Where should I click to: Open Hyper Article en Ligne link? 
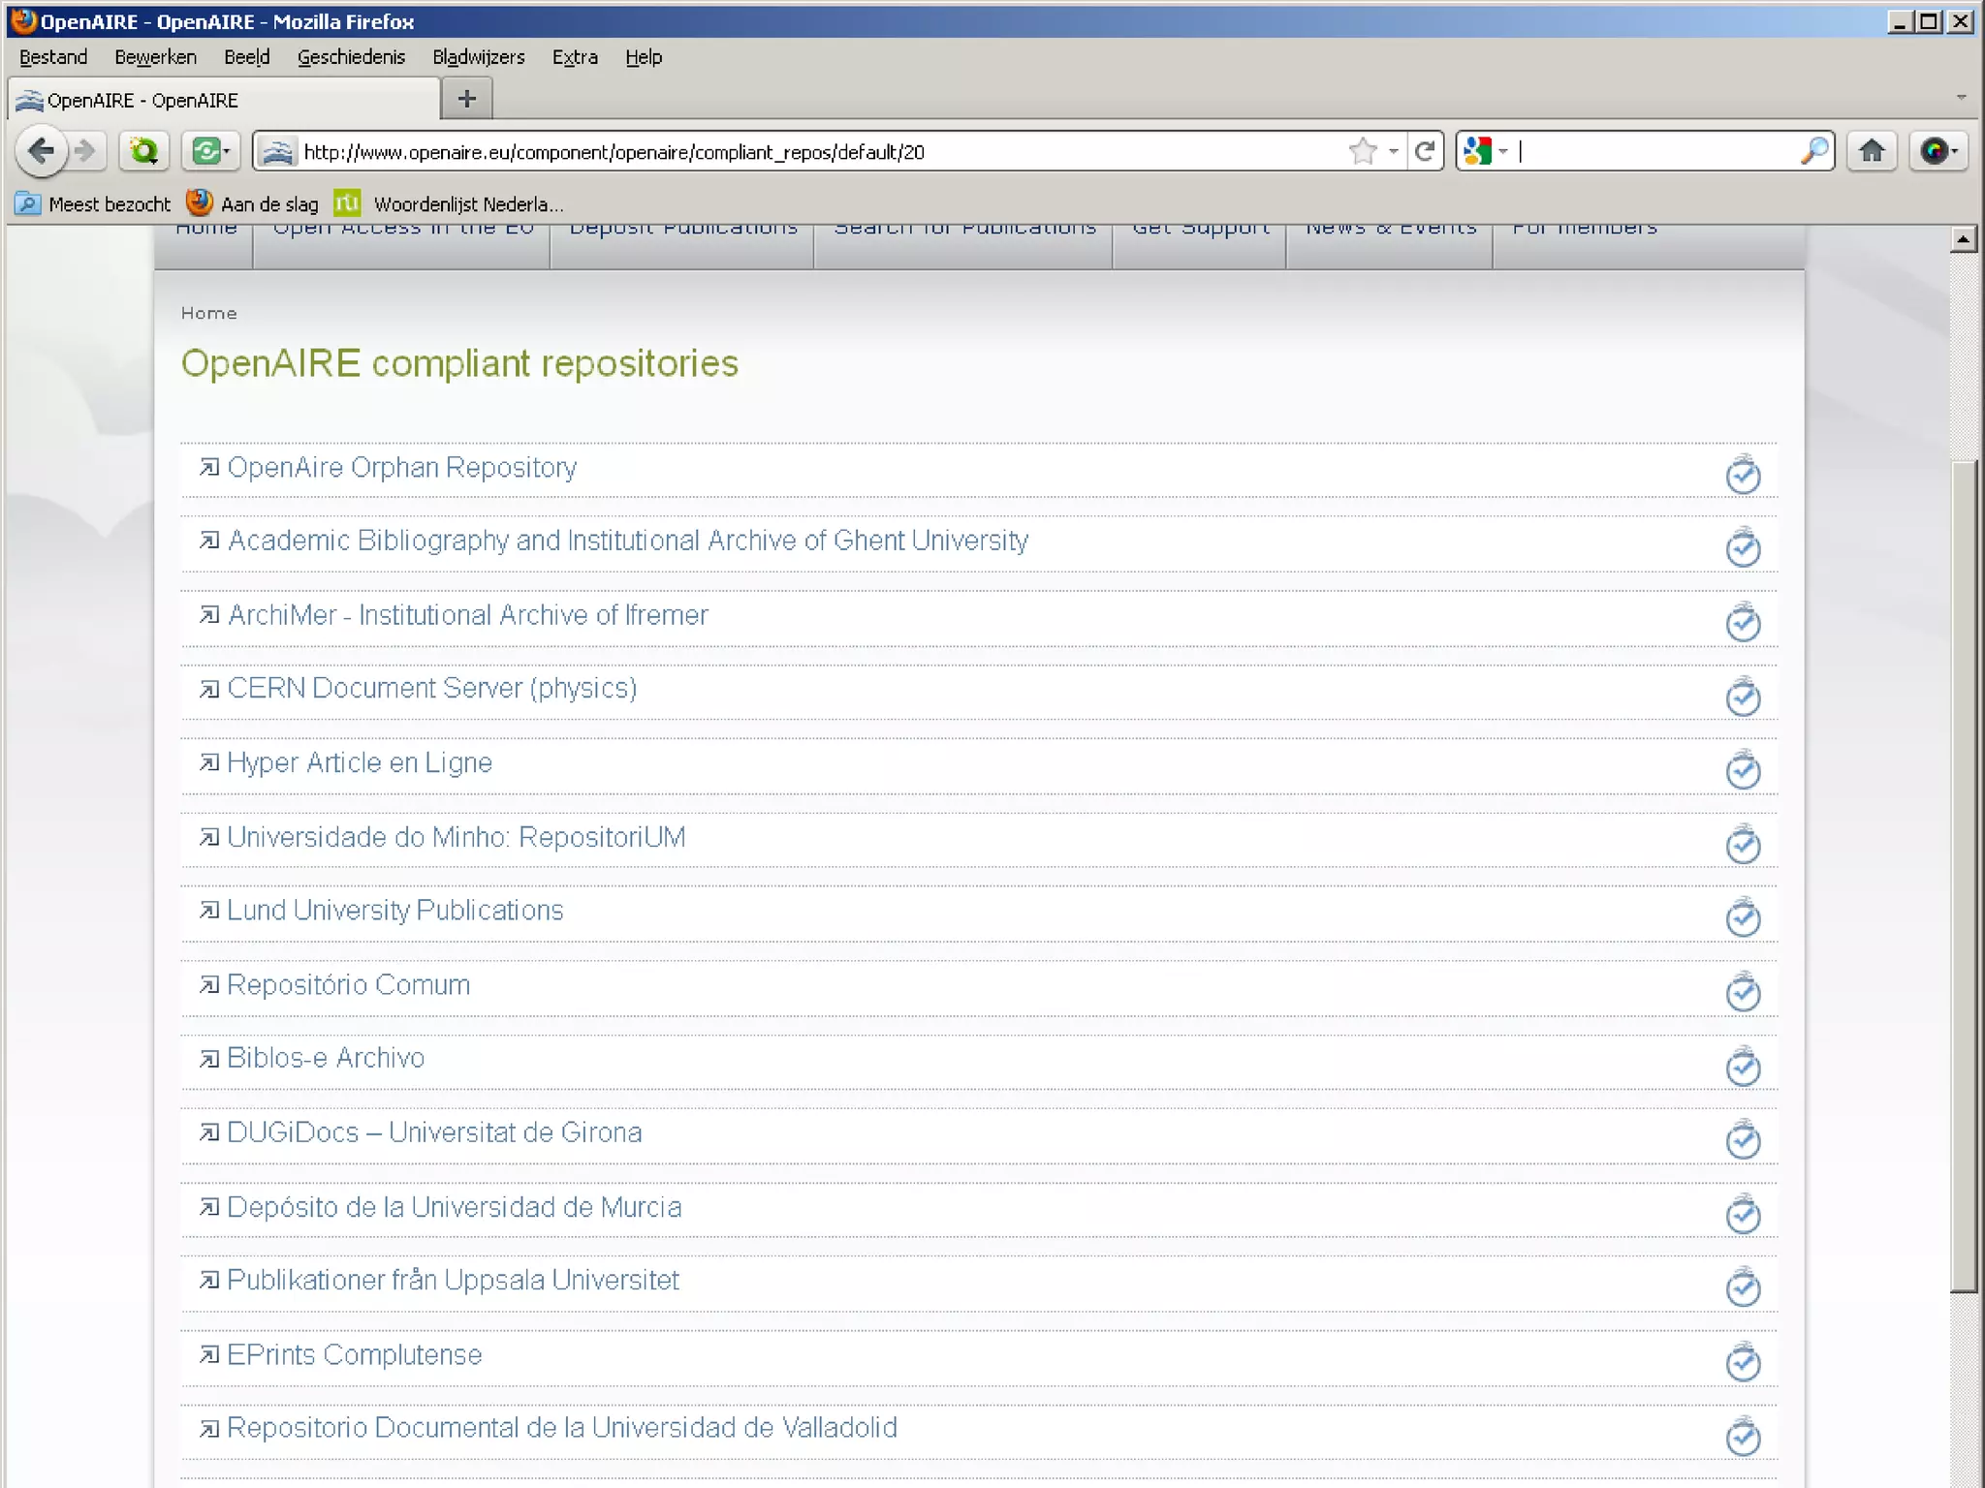pyautogui.click(x=359, y=763)
